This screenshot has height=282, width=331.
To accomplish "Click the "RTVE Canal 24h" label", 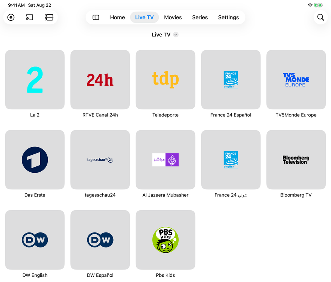I will [x=100, y=115].
